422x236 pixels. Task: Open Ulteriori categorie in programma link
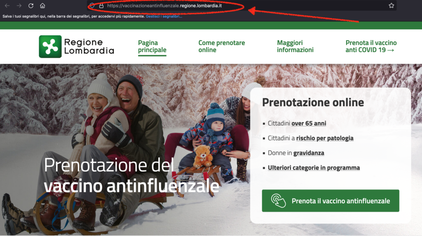pyautogui.click(x=314, y=168)
